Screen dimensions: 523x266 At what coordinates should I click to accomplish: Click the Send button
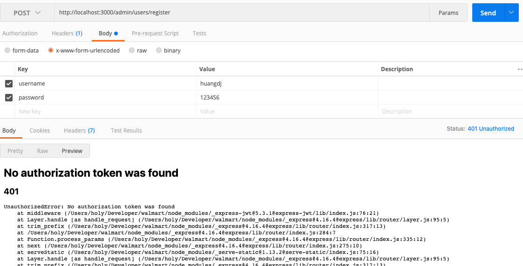488,13
